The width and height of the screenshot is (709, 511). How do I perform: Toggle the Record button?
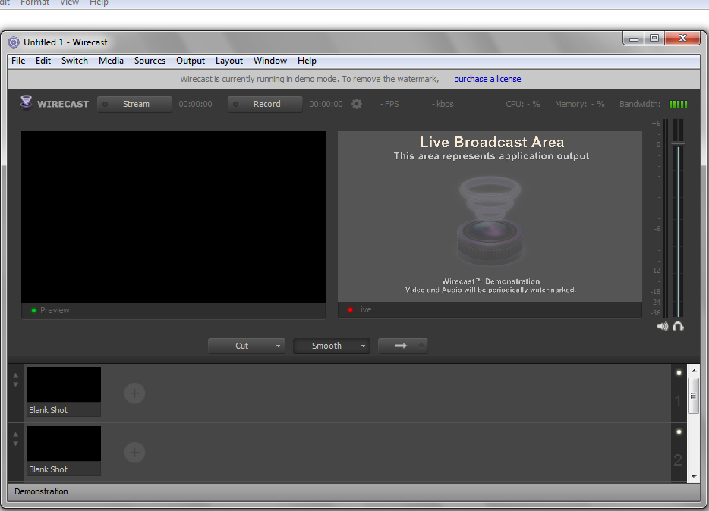266,104
